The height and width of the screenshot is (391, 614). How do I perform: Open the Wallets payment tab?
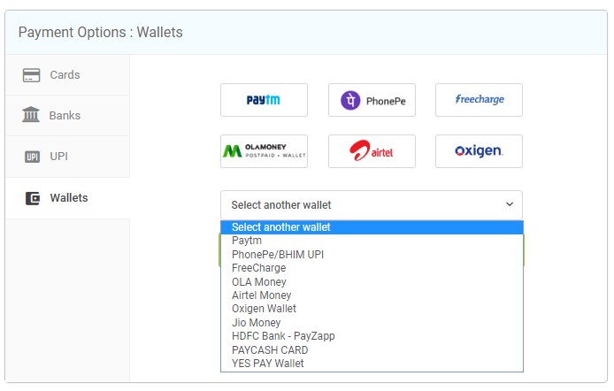tap(67, 197)
